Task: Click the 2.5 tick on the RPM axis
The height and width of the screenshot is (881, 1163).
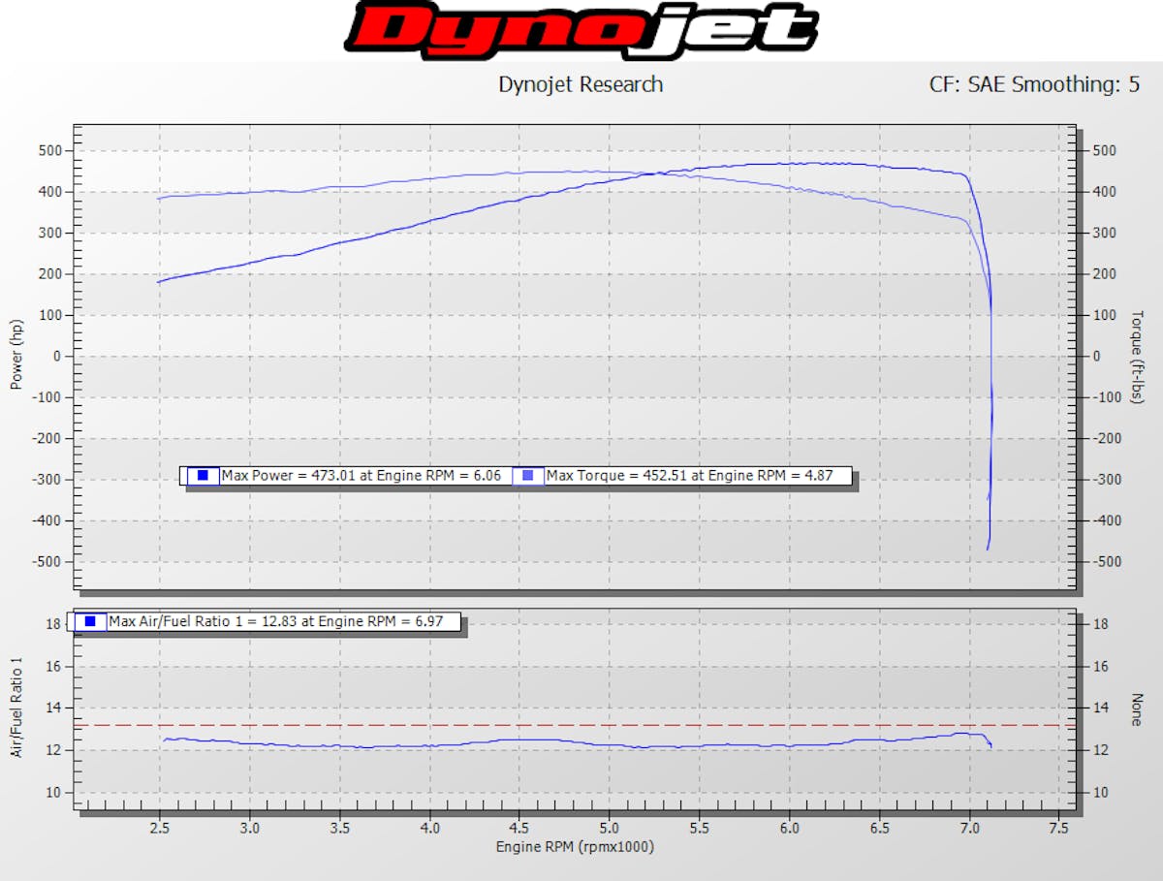Action: pyautogui.click(x=160, y=829)
